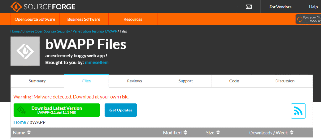Click the RSS feed icon

298,111
